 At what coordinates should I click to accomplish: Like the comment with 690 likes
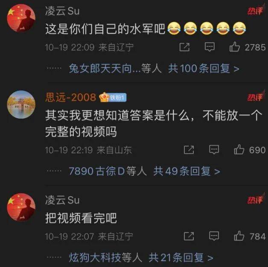[x=239, y=149]
